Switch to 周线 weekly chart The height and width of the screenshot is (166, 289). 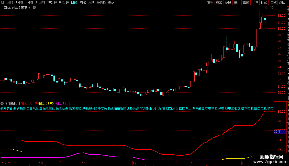(x=83, y=2)
